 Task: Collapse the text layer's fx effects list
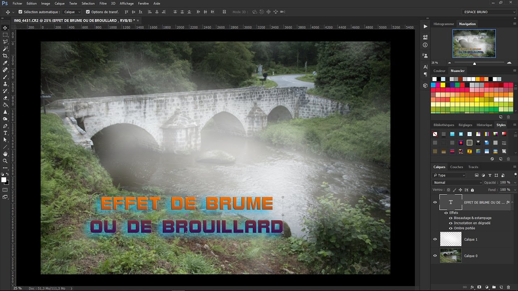512,202
